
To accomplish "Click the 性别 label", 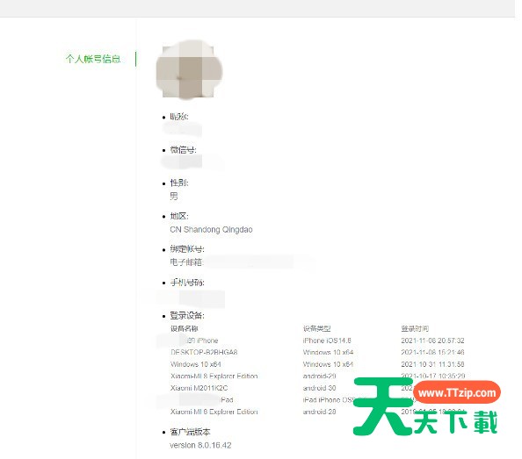I will (x=179, y=183).
